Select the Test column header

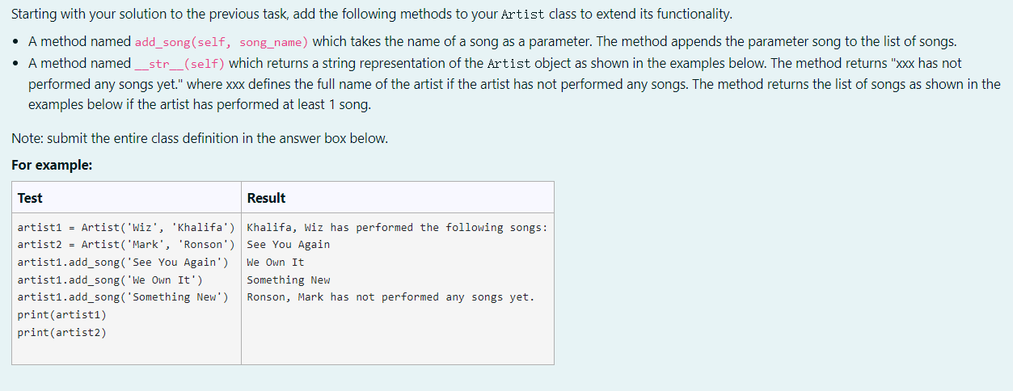click(30, 198)
